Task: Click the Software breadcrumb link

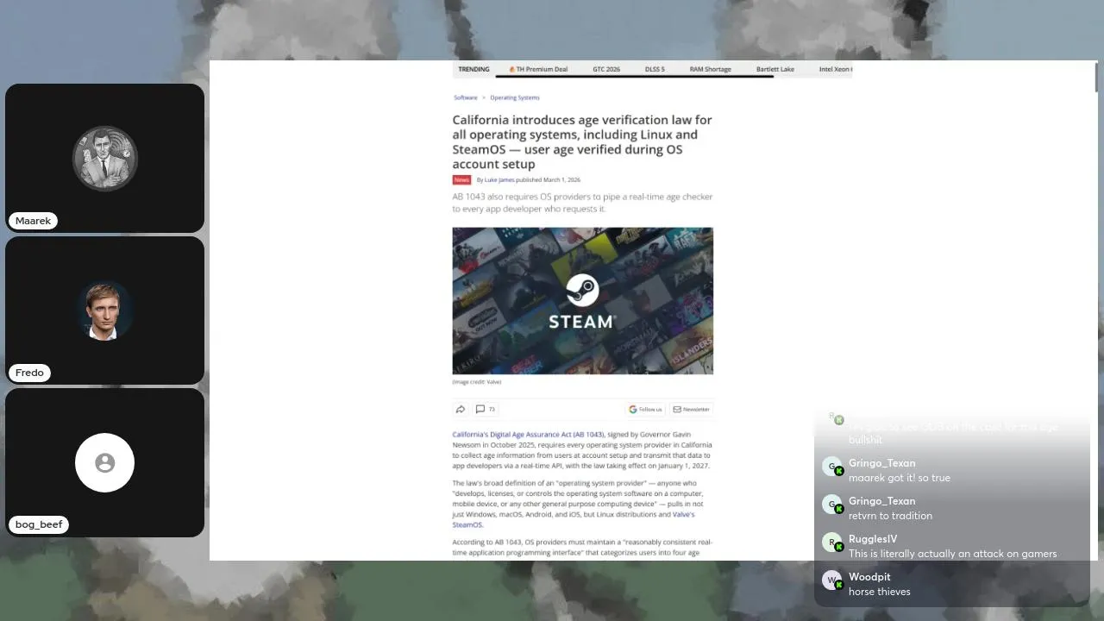Action: click(x=466, y=97)
